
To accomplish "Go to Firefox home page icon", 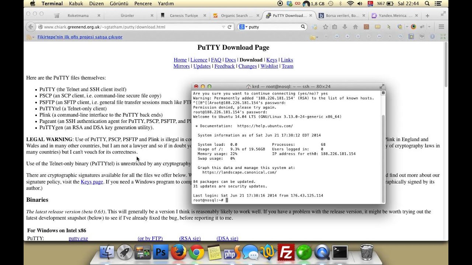I will 355,27.
